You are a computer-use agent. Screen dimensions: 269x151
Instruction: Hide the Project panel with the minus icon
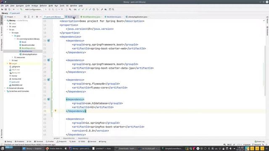click(40, 17)
